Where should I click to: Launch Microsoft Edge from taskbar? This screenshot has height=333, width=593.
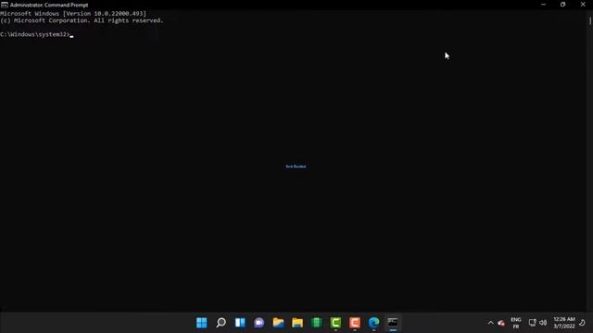coord(373,323)
